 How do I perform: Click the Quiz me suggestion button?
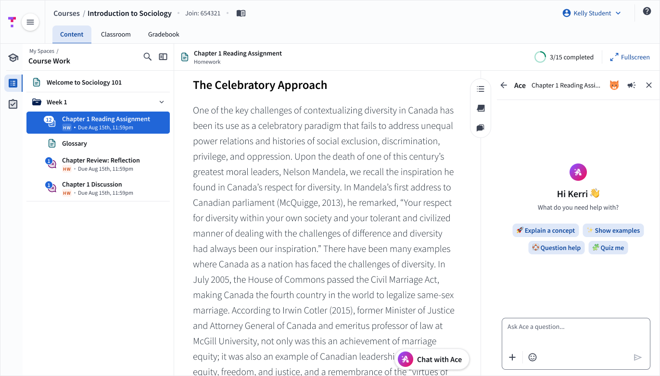coord(608,248)
